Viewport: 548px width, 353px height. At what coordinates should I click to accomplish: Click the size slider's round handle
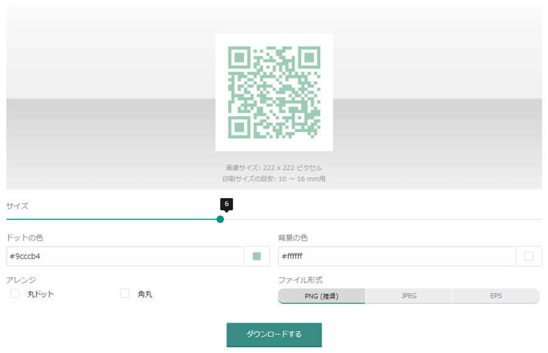[x=220, y=219]
